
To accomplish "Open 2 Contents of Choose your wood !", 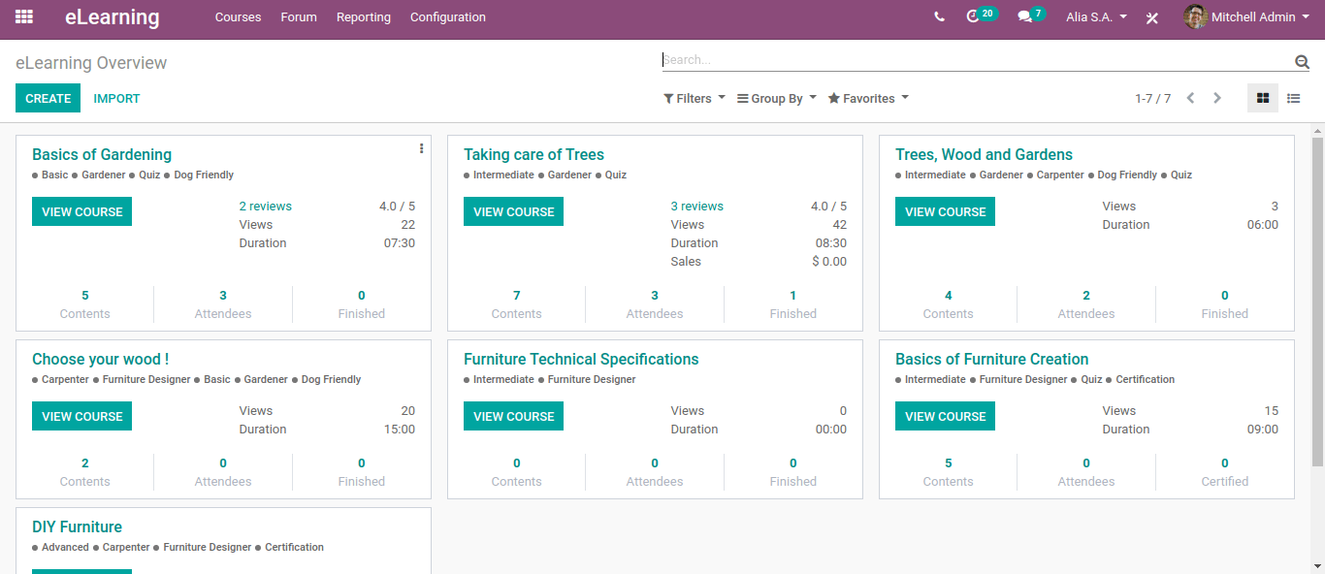I will coord(85,472).
